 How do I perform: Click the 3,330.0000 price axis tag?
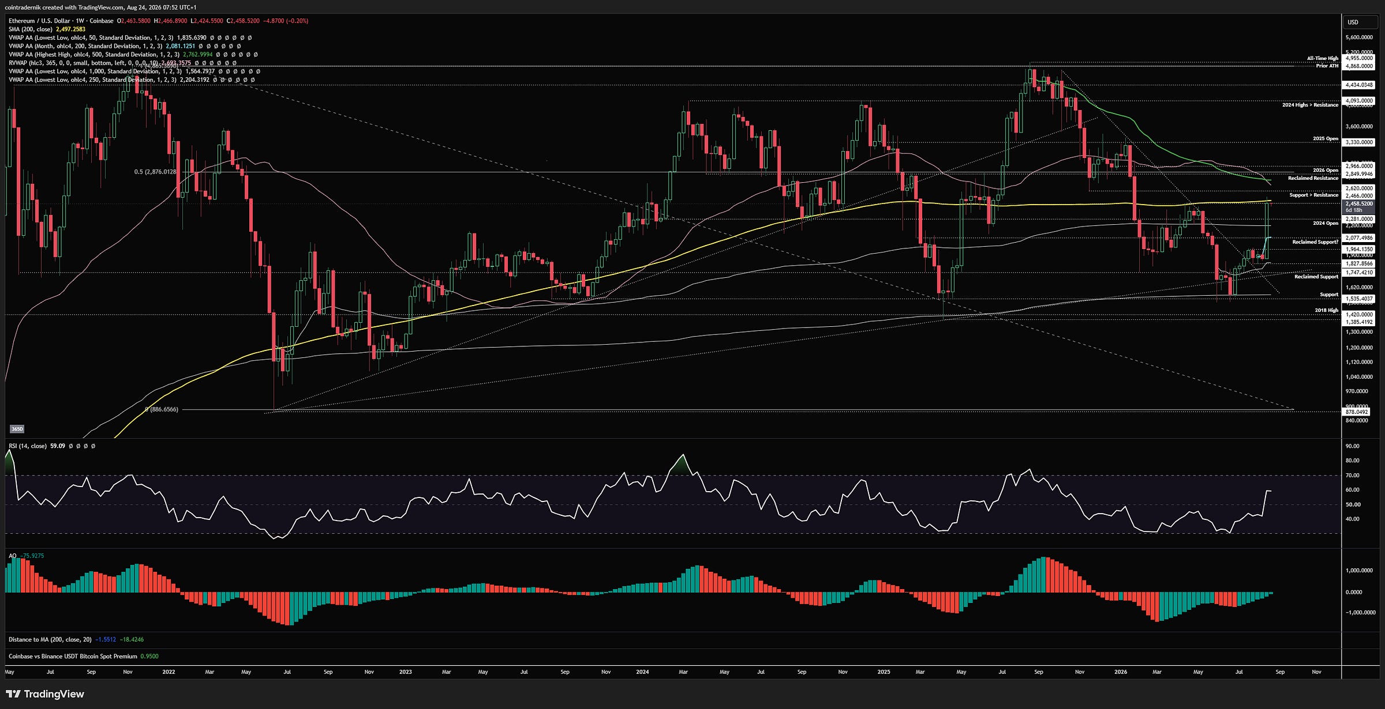click(1359, 142)
